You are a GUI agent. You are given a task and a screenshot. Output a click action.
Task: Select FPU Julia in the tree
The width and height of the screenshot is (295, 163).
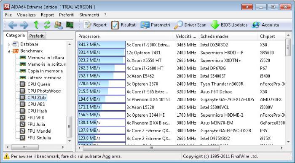click(36, 124)
